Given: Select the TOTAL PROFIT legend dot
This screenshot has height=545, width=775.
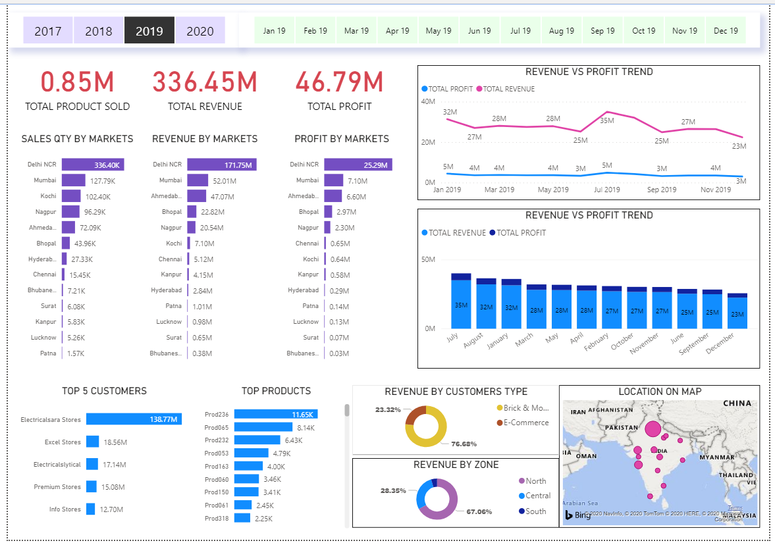Looking at the screenshot, I should pos(425,88).
